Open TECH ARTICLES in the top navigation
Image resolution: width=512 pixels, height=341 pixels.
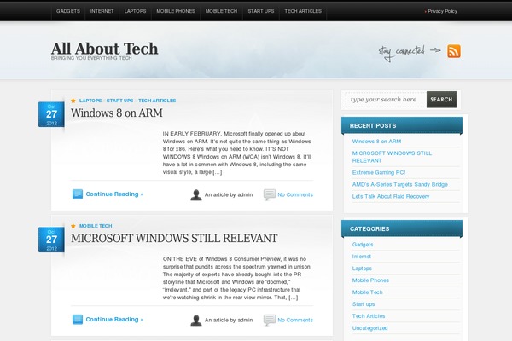(303, 11)
